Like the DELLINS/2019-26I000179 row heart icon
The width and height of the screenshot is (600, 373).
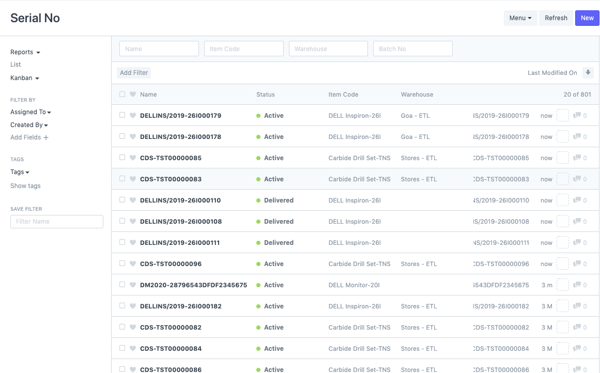(133, 116)
